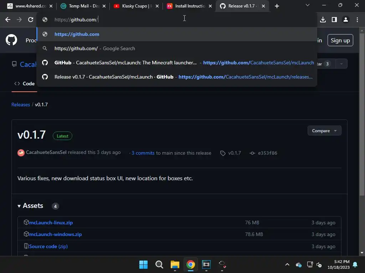Click the package icon beside mcLaunch-linux.zip
The width and height of the screenshot is (365, 273).
pyautogui.click(x=26, y=222)
